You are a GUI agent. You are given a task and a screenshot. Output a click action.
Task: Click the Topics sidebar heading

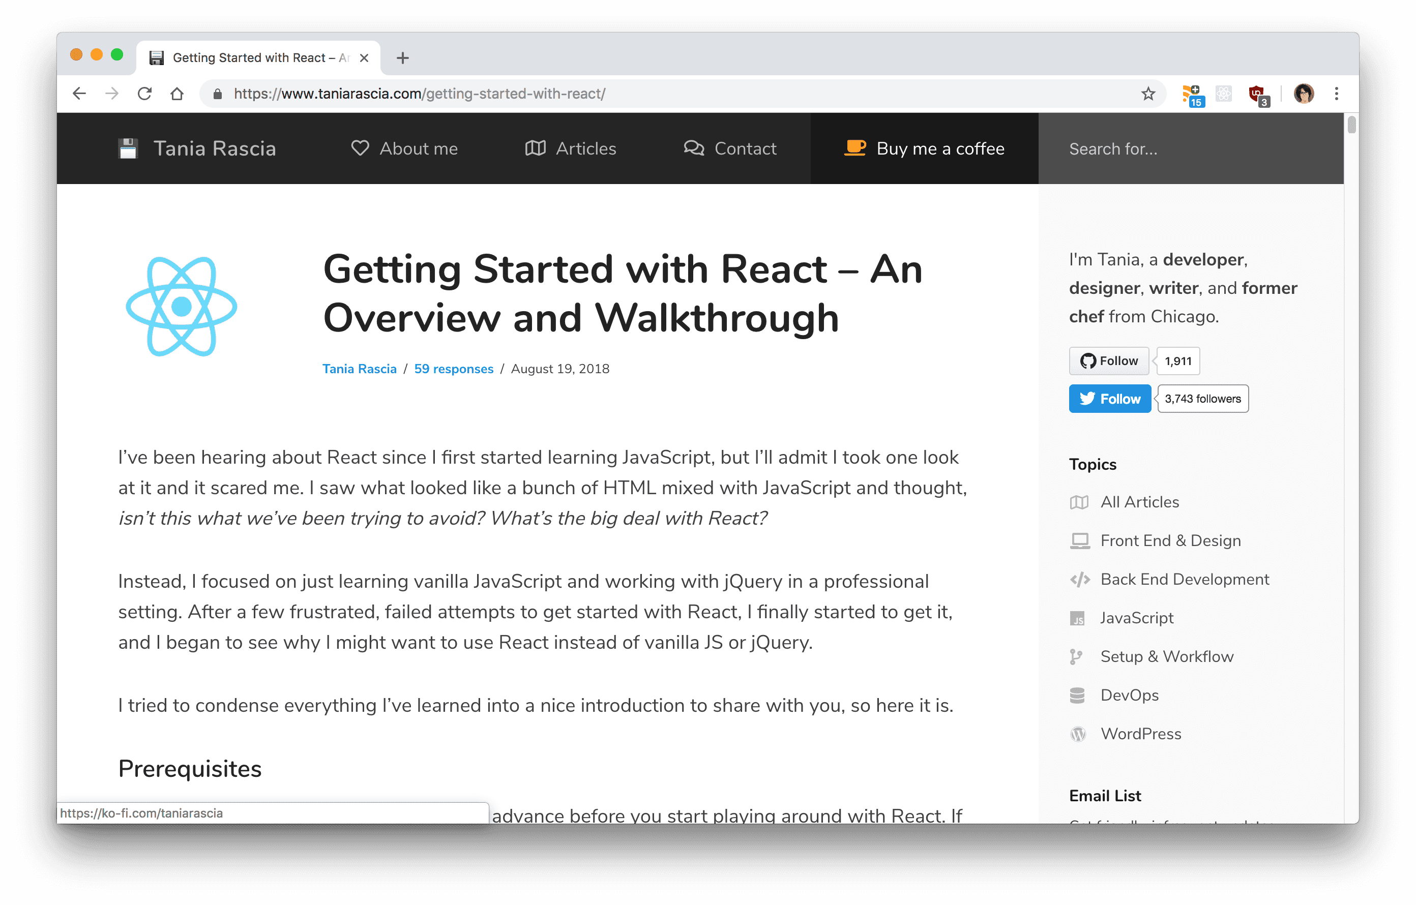[x=1092, y=464]
